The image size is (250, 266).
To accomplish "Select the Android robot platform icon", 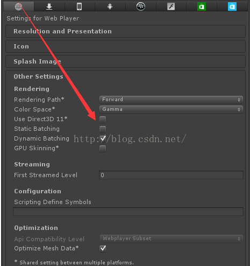I will pyautogui.click(x=110, y=6).
